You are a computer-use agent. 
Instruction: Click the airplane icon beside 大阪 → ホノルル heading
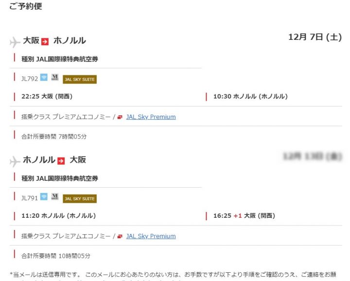pyautogui.click(x=15, y=43)
